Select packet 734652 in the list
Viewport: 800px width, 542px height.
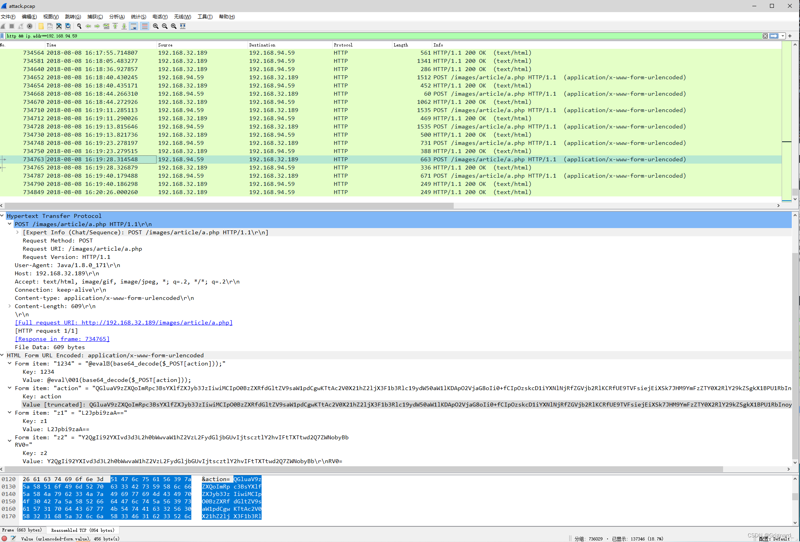point(390,77)
